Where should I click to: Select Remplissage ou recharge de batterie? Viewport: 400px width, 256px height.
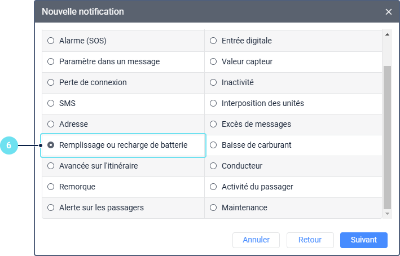click(51, 145)
